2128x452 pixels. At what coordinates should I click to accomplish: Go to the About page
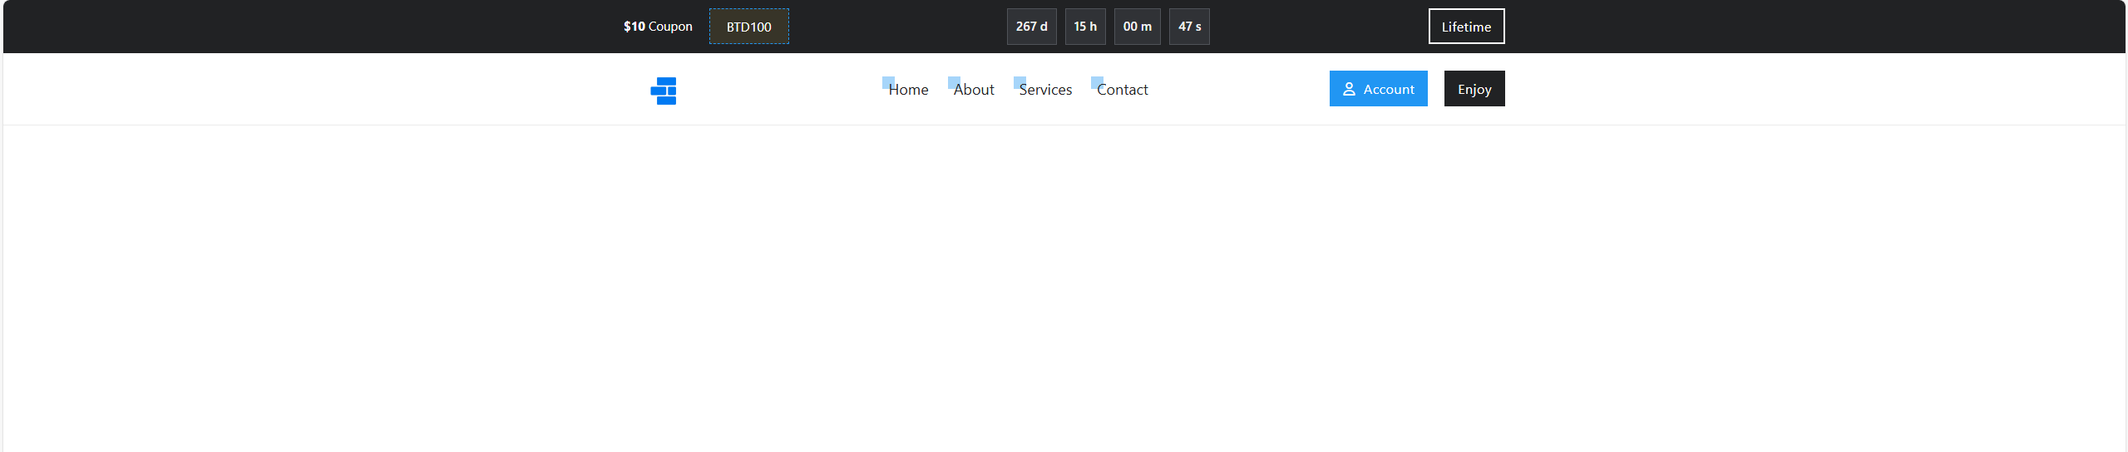[x=973, y=89]
